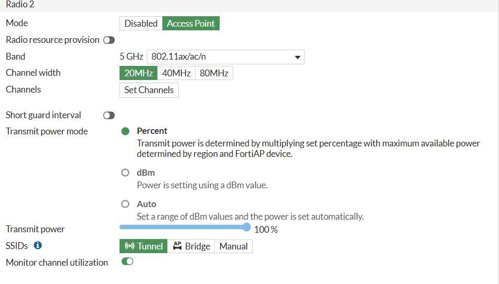Click the Transmit power slider handle

[247, 227]
